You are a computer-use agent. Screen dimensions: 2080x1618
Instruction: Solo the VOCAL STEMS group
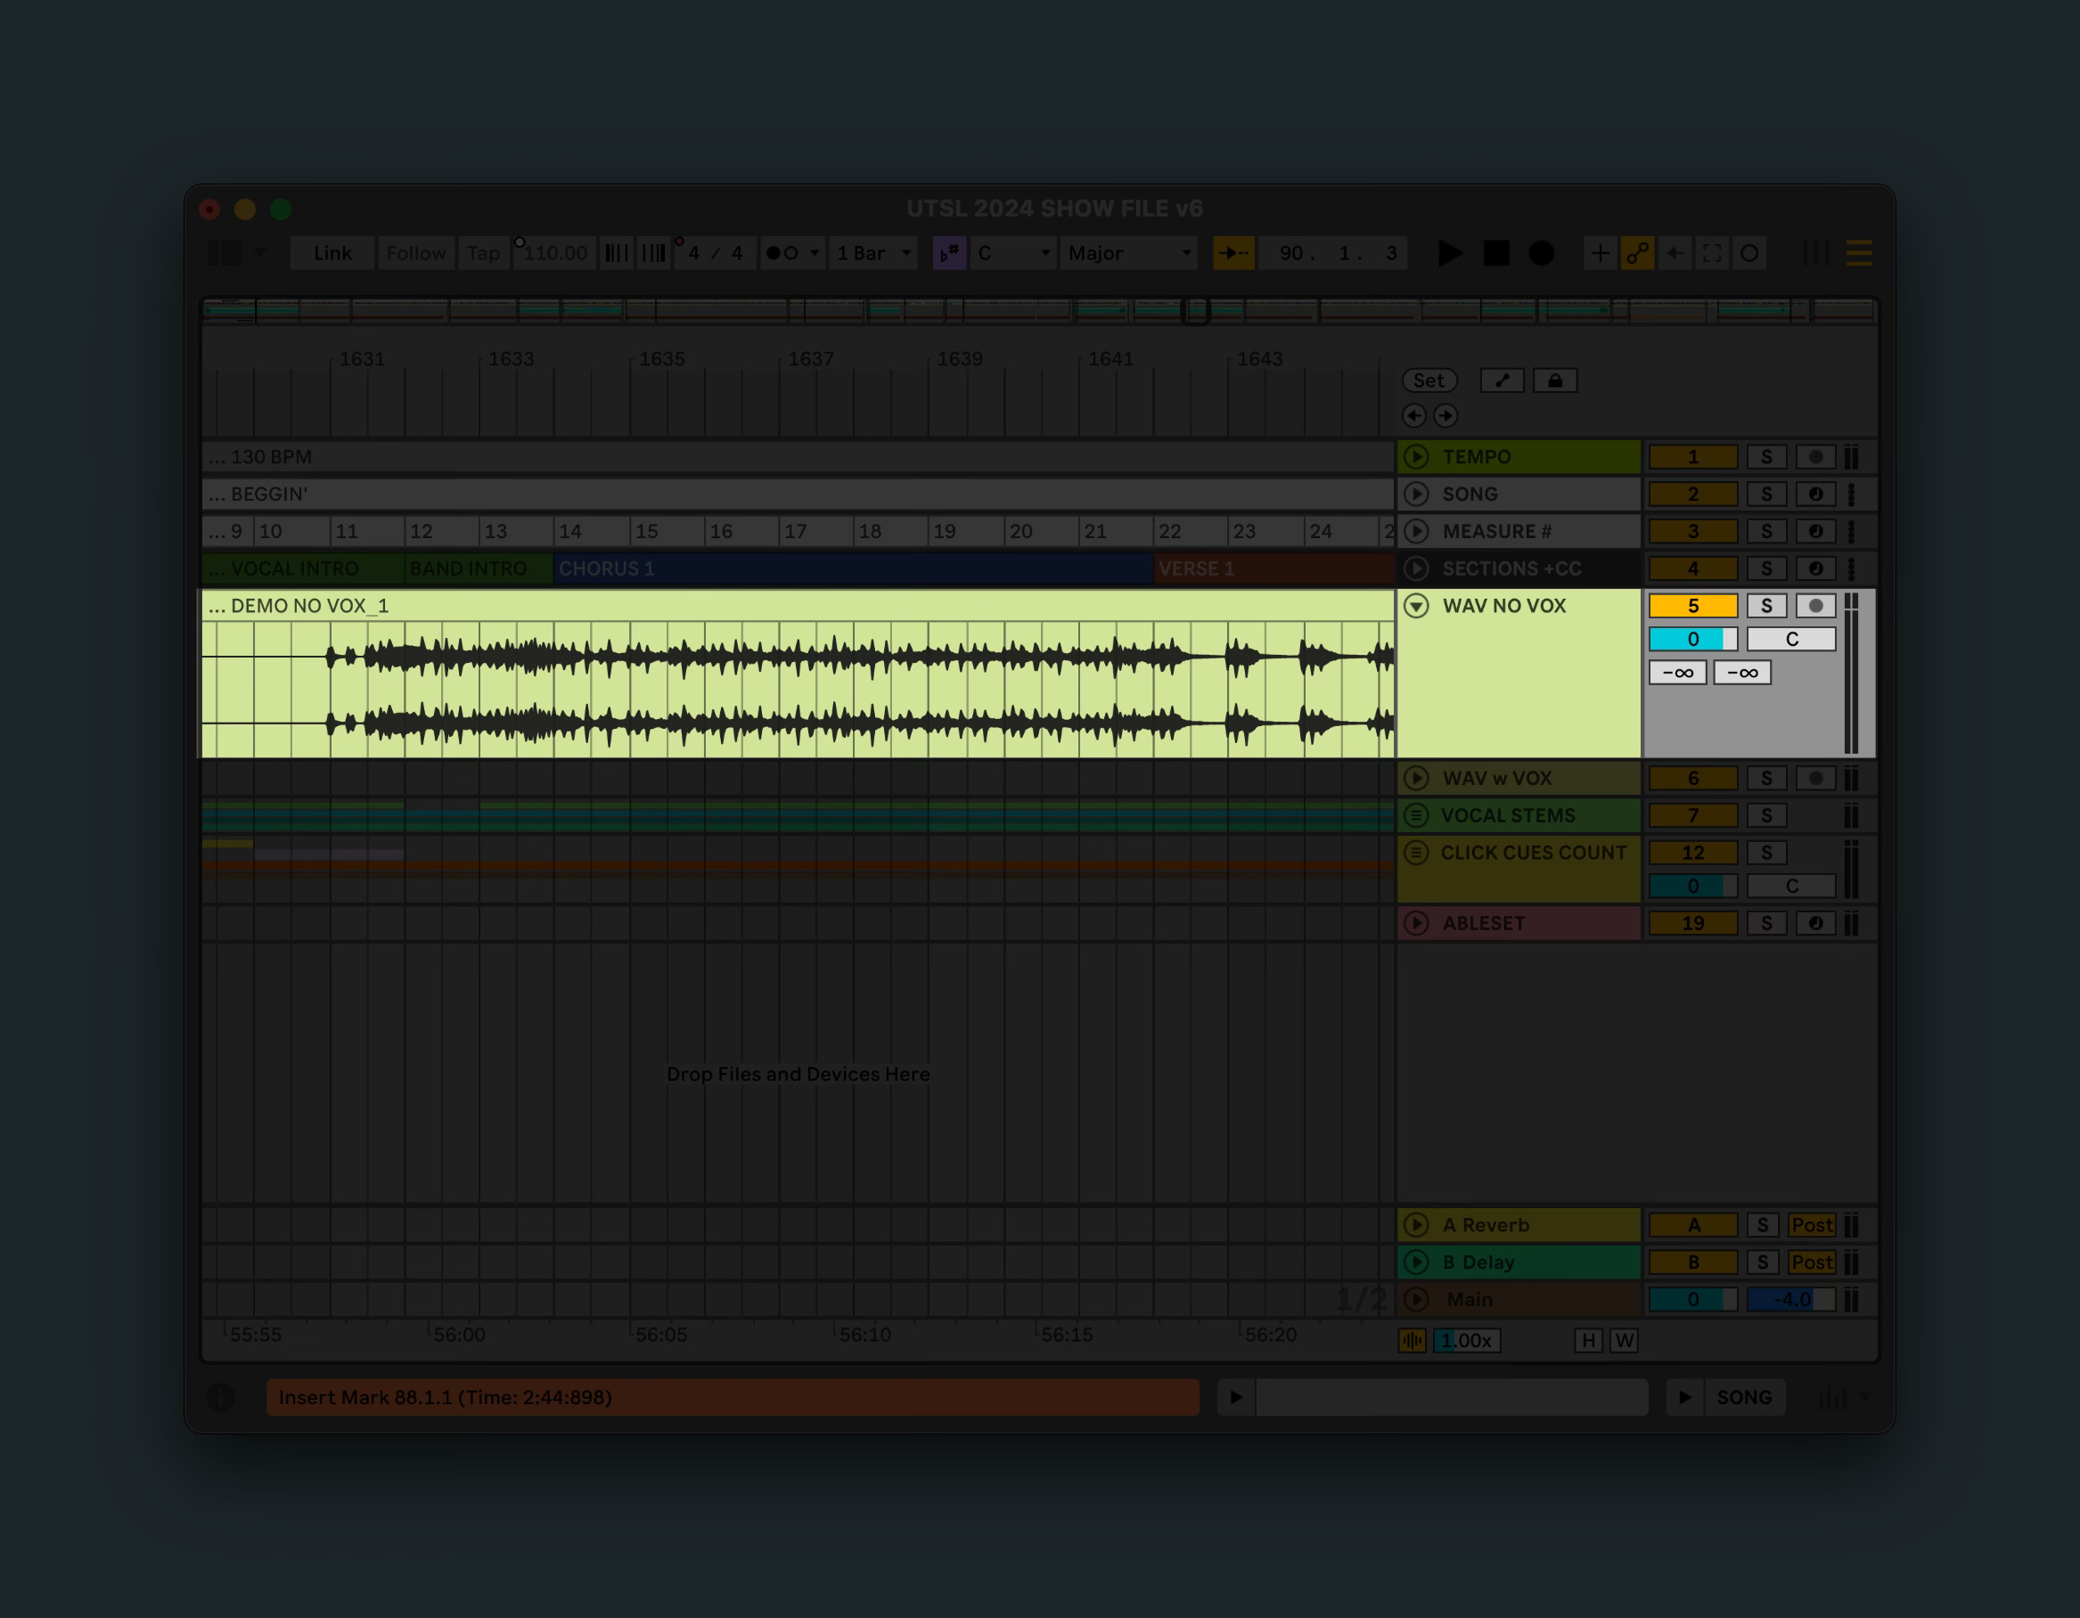tap(1766, 815)
